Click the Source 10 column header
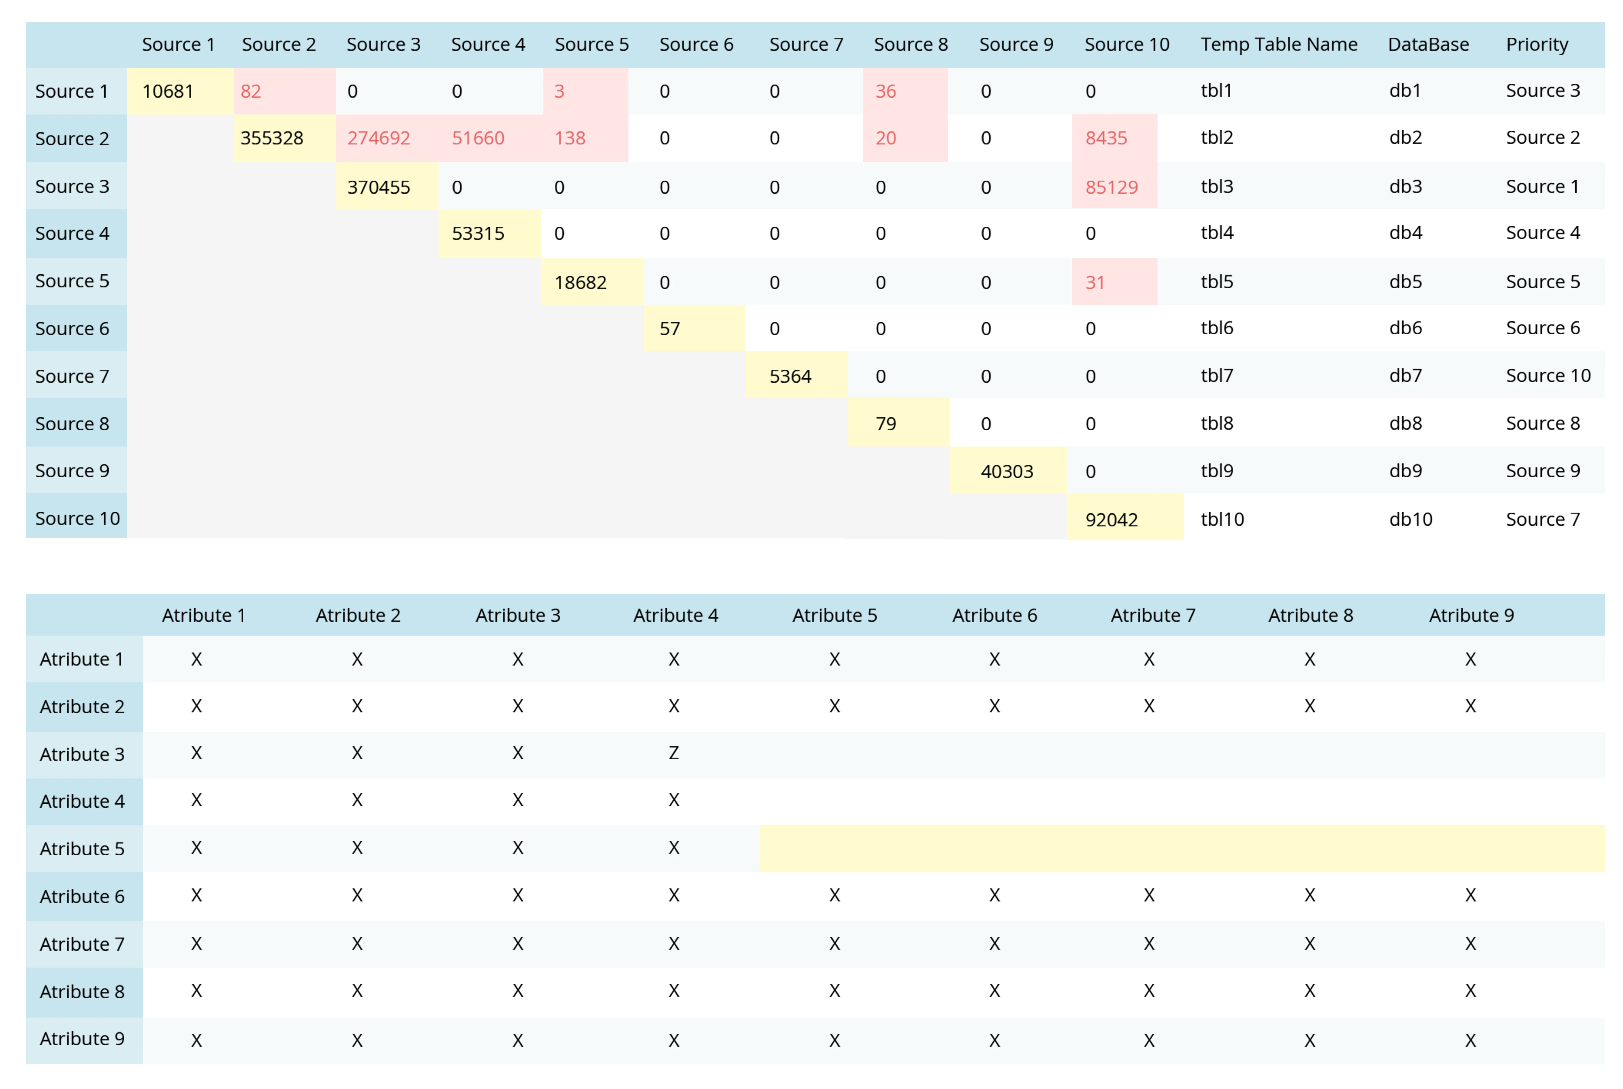The image size is (1623, 1089). coord(1127,45)
